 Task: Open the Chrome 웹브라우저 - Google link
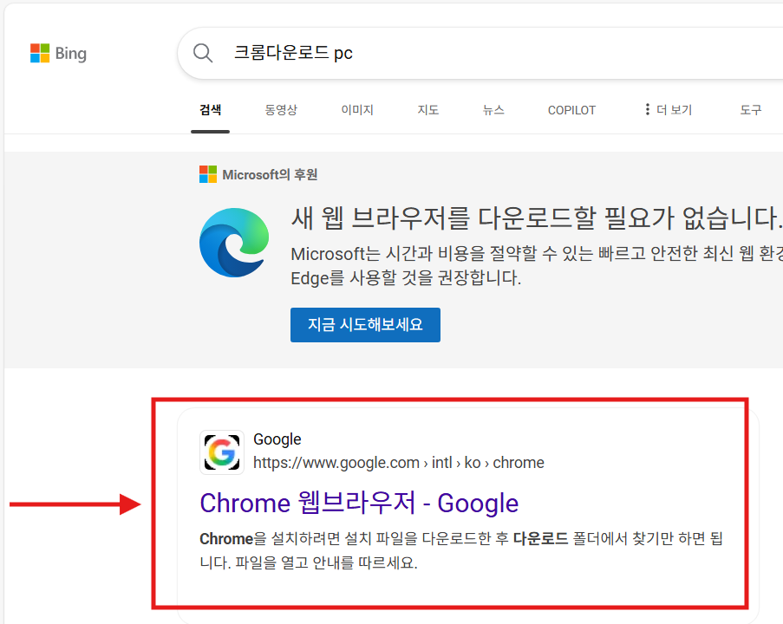(358, 503)
